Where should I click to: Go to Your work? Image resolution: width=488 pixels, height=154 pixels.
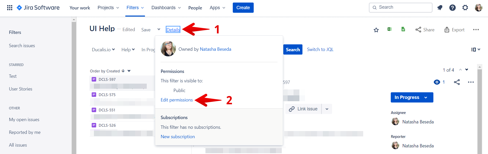pos(80,8)
